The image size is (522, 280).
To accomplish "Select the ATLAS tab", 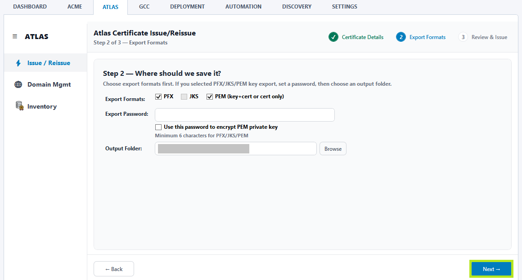I will tap(111, 7).
